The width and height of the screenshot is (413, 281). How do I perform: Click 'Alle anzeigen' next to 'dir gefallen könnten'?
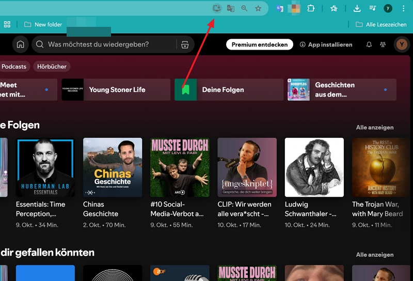click(375, 255)
